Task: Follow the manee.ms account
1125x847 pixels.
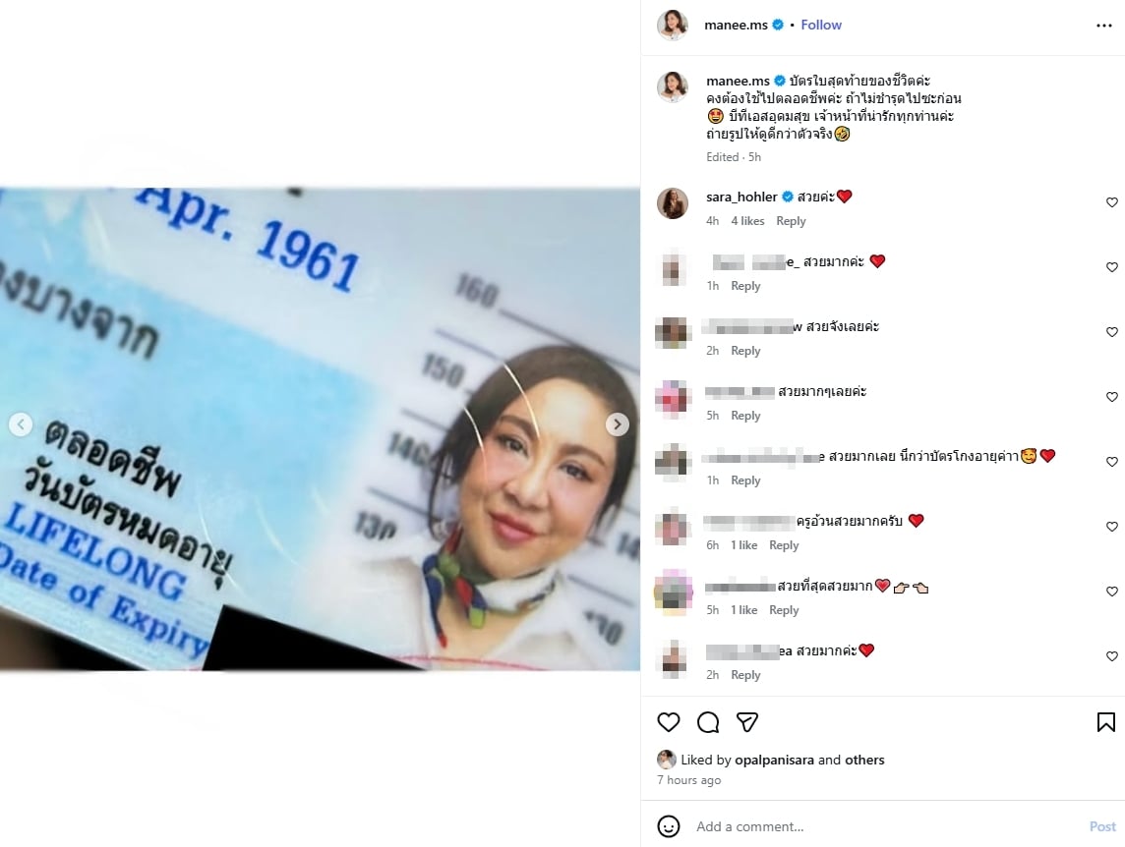Action: click(x=821, y=26)
